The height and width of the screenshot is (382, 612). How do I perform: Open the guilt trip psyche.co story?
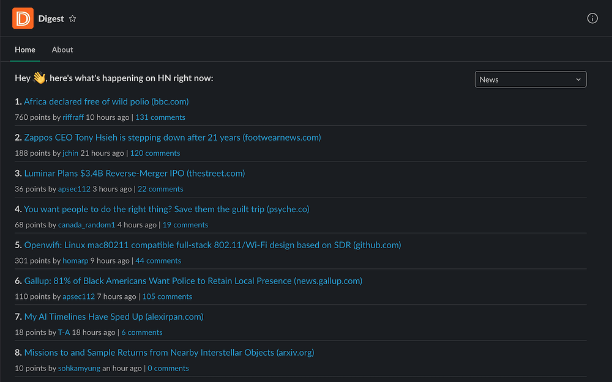(x=166, y=209)
